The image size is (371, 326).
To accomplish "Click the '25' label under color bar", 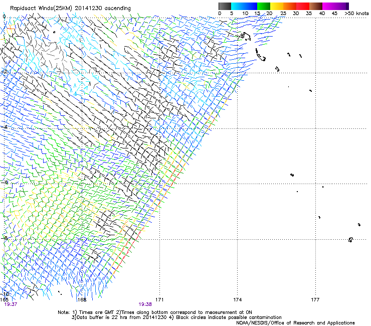I will click(283, 14).
